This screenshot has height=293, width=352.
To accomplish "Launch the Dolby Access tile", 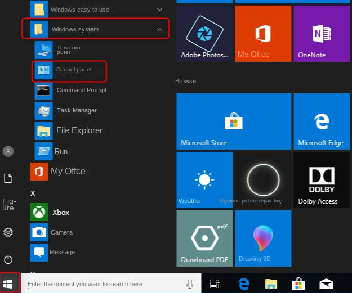I will pos(322,180).
